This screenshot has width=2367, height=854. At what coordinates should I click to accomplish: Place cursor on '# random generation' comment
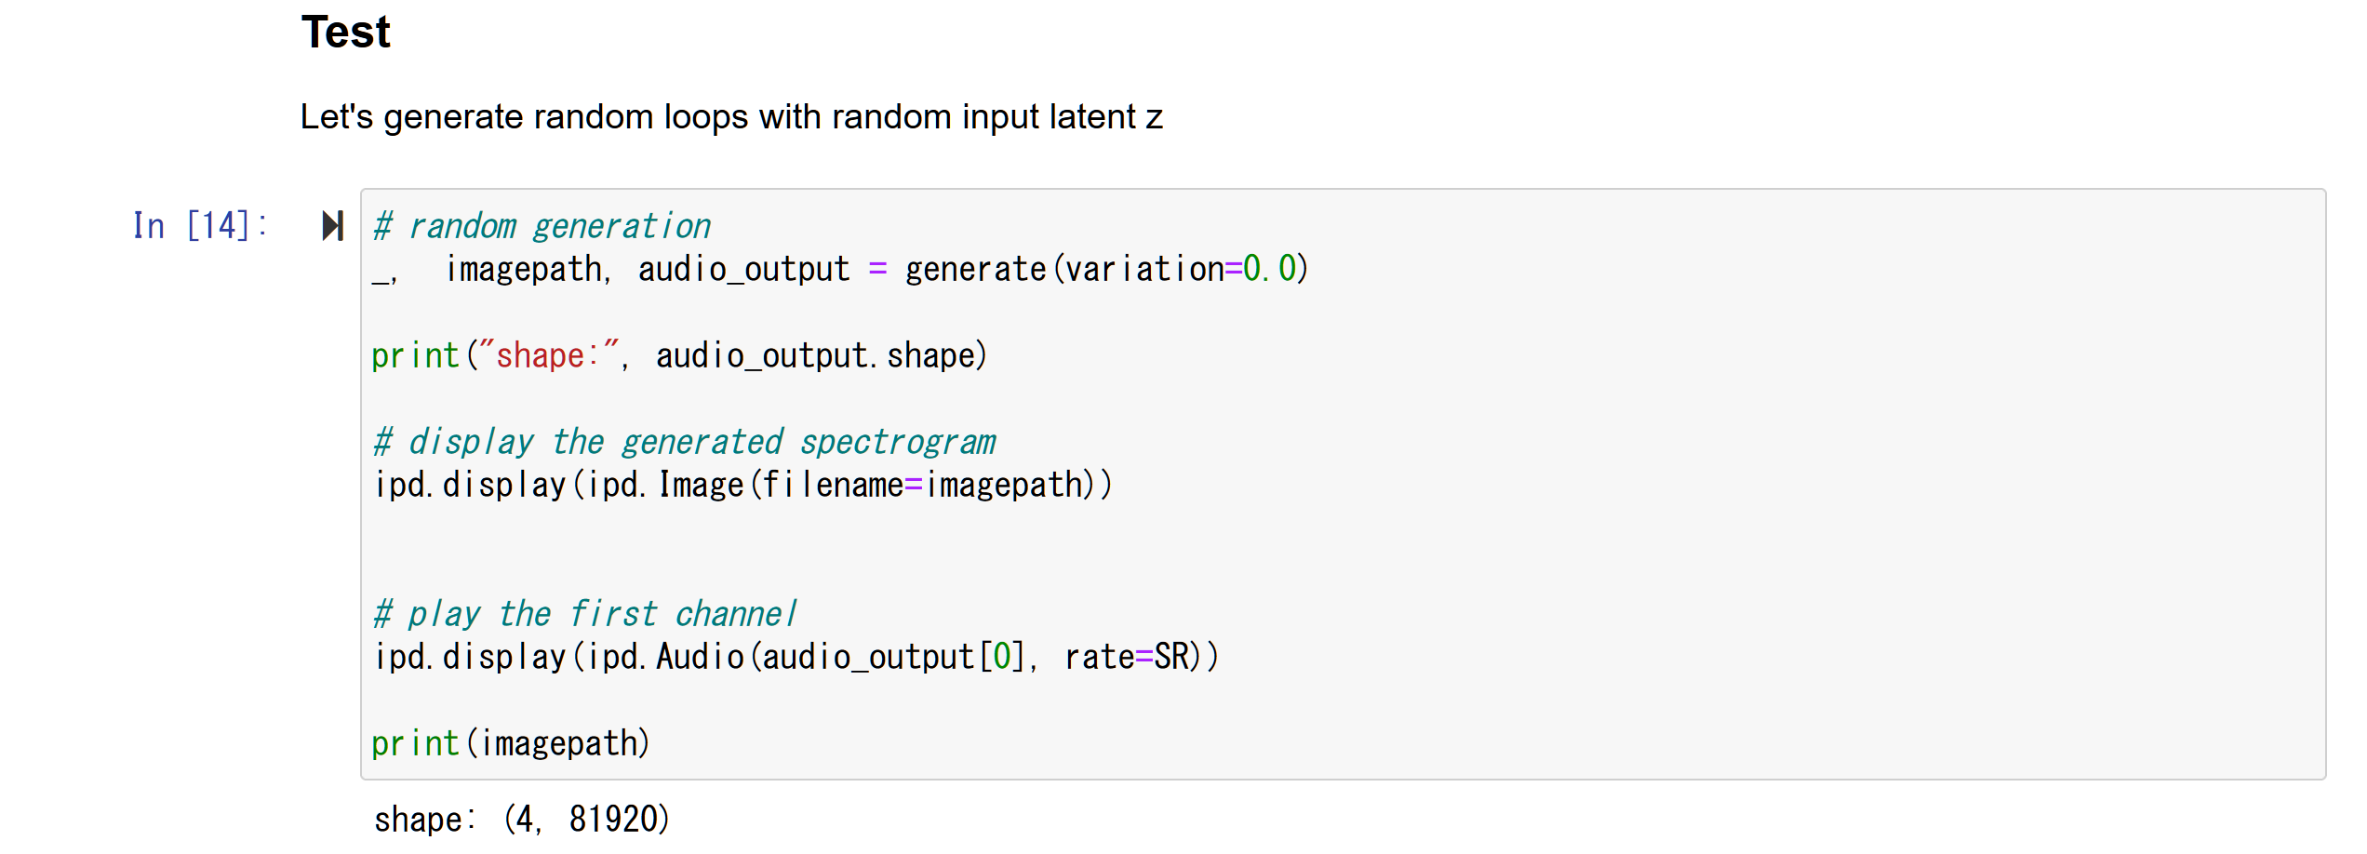point(542,227)
